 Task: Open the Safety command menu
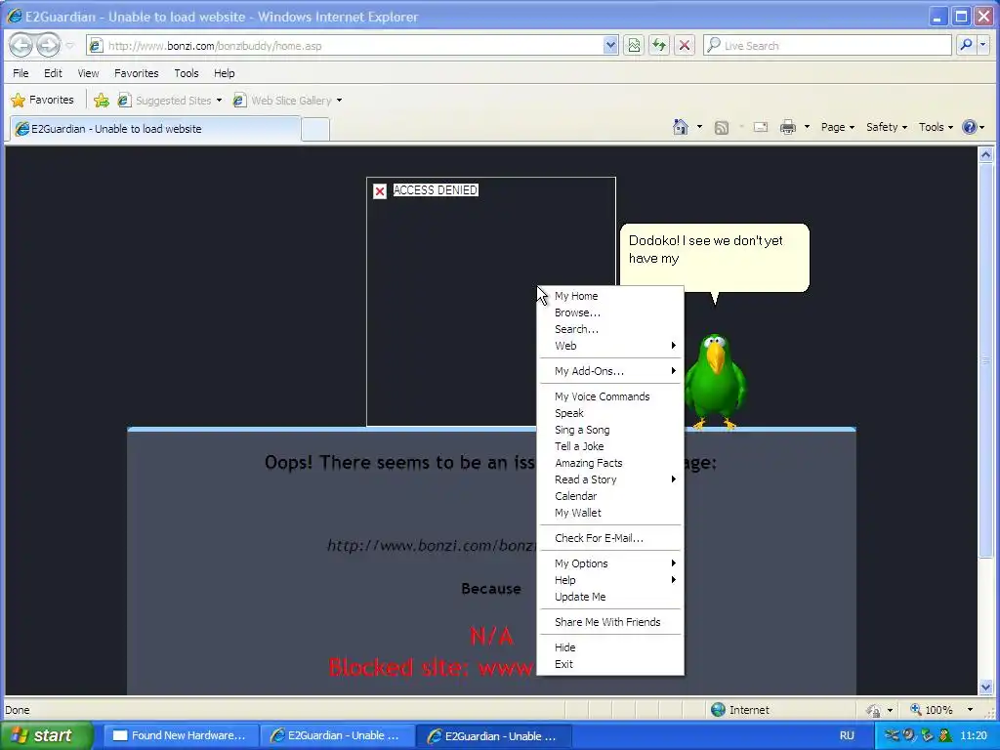[887, 127]
